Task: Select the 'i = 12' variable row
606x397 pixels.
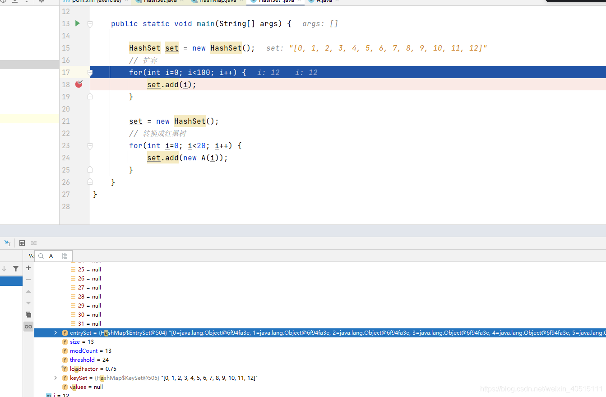Action: pyautogui.click(x=320, y=395)
